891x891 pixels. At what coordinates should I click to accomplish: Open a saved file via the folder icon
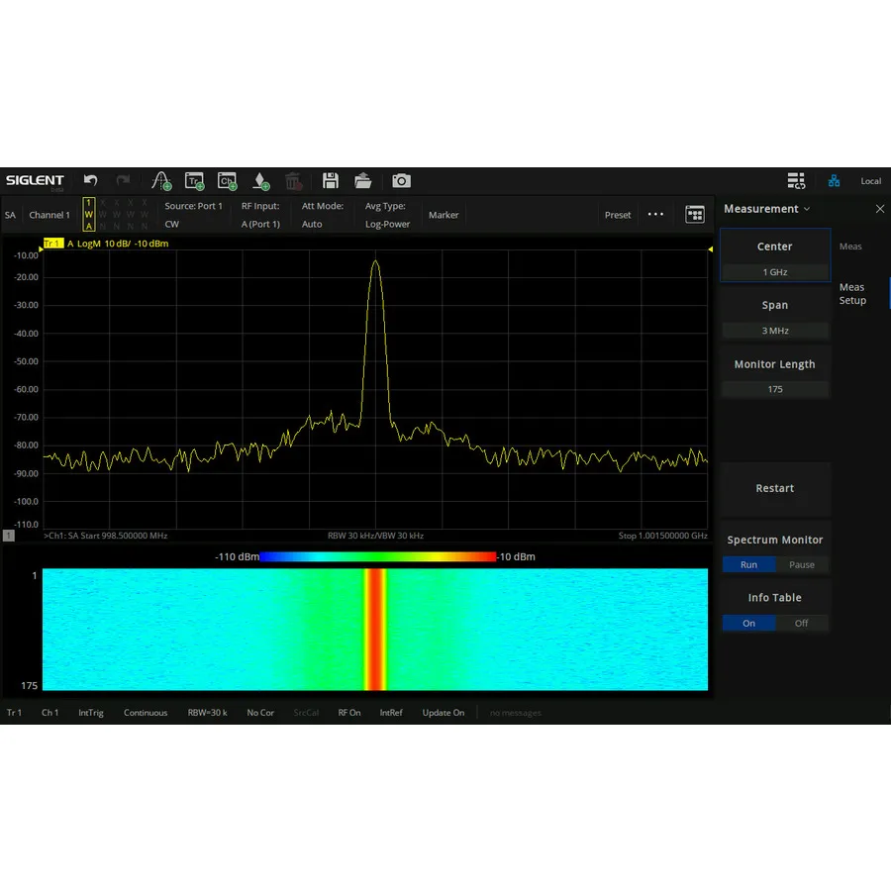tap(363, 181)
